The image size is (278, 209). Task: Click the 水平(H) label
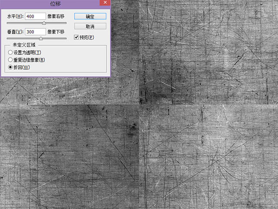pos(15,16)
